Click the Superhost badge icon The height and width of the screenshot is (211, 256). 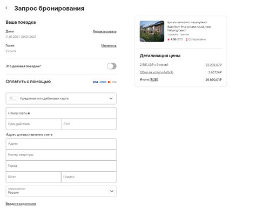[x=187, y=39]
